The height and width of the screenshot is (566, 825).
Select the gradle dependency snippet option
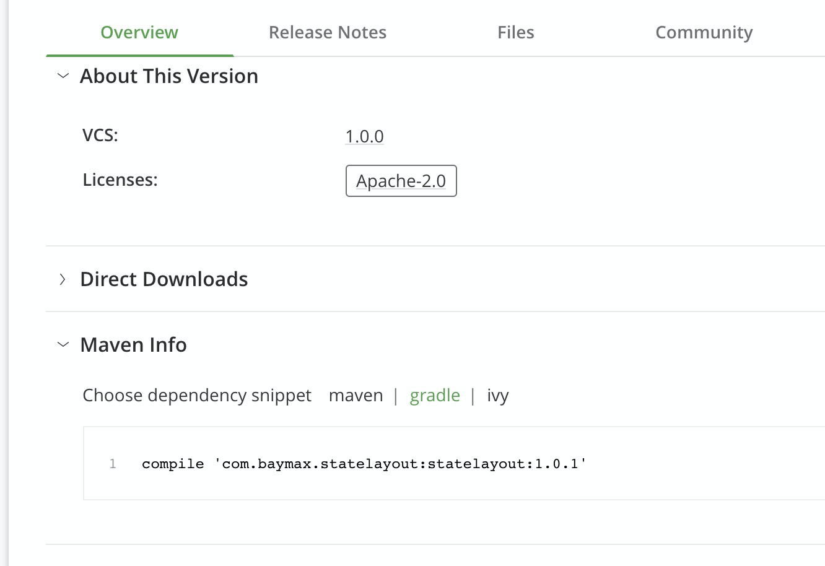pos(435,396)
